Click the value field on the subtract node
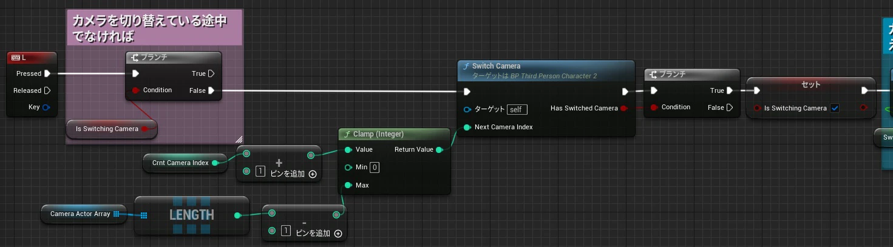The height and width of the screenshot is (247, 893). pos(285,231)
